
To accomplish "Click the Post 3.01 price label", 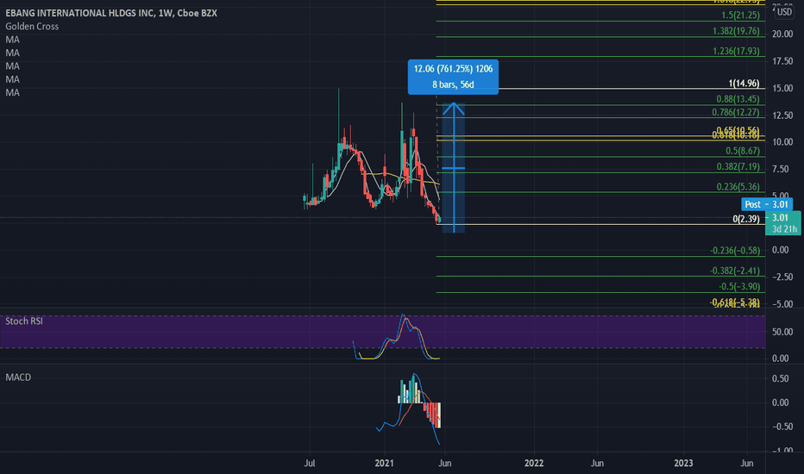I will tap(767, 204).
